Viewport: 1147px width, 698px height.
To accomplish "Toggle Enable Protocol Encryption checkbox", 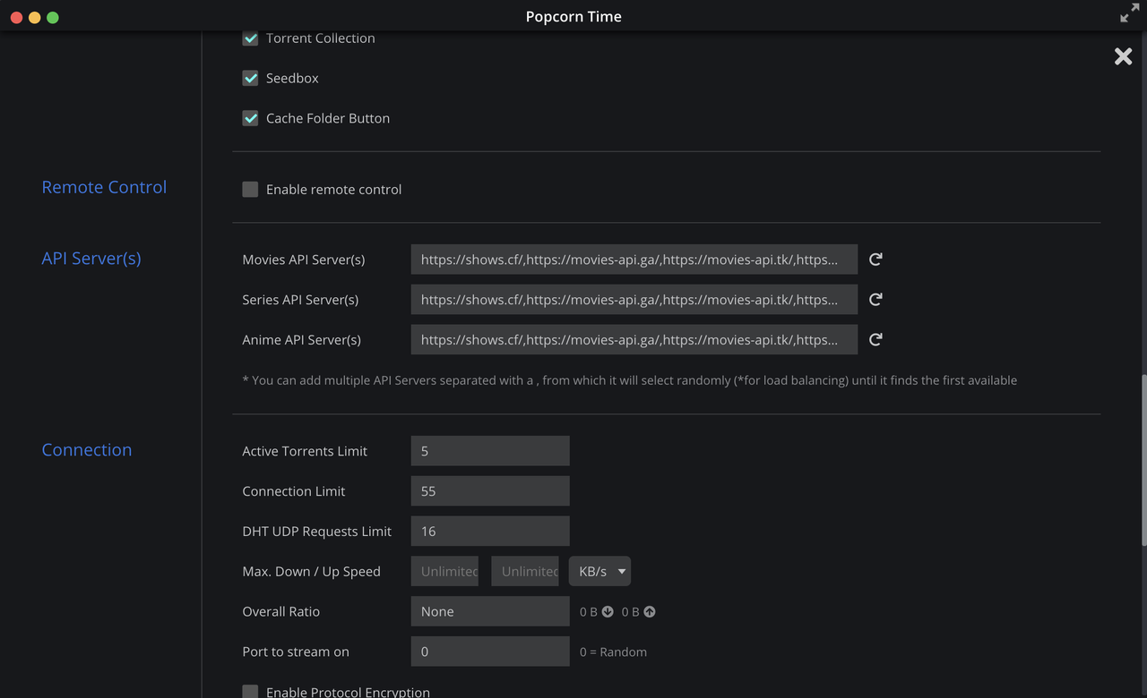I will pos(251,692).
